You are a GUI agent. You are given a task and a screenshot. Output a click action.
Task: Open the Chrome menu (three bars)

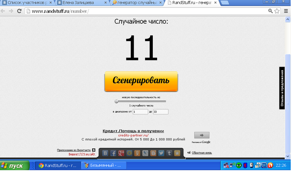(x=286, y=11)
